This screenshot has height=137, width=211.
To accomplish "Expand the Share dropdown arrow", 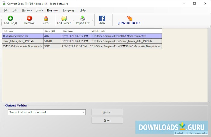I will 110,20.
